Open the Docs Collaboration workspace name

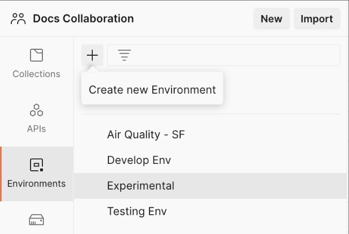[x=83, y=19]
